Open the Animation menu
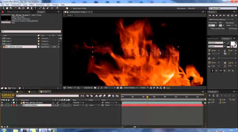The height and width of the screenshot is (132, 238). pyautogui.click(x=40, y=5)
